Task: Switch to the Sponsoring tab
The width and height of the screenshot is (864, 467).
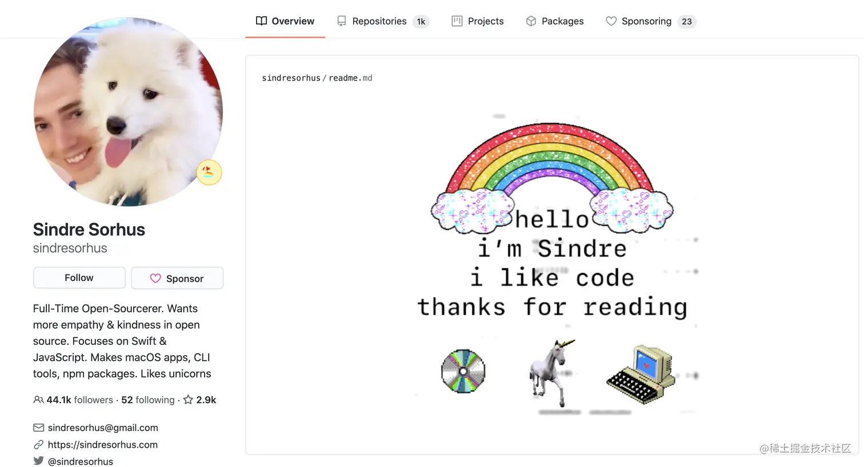Action: pos(650,21)
